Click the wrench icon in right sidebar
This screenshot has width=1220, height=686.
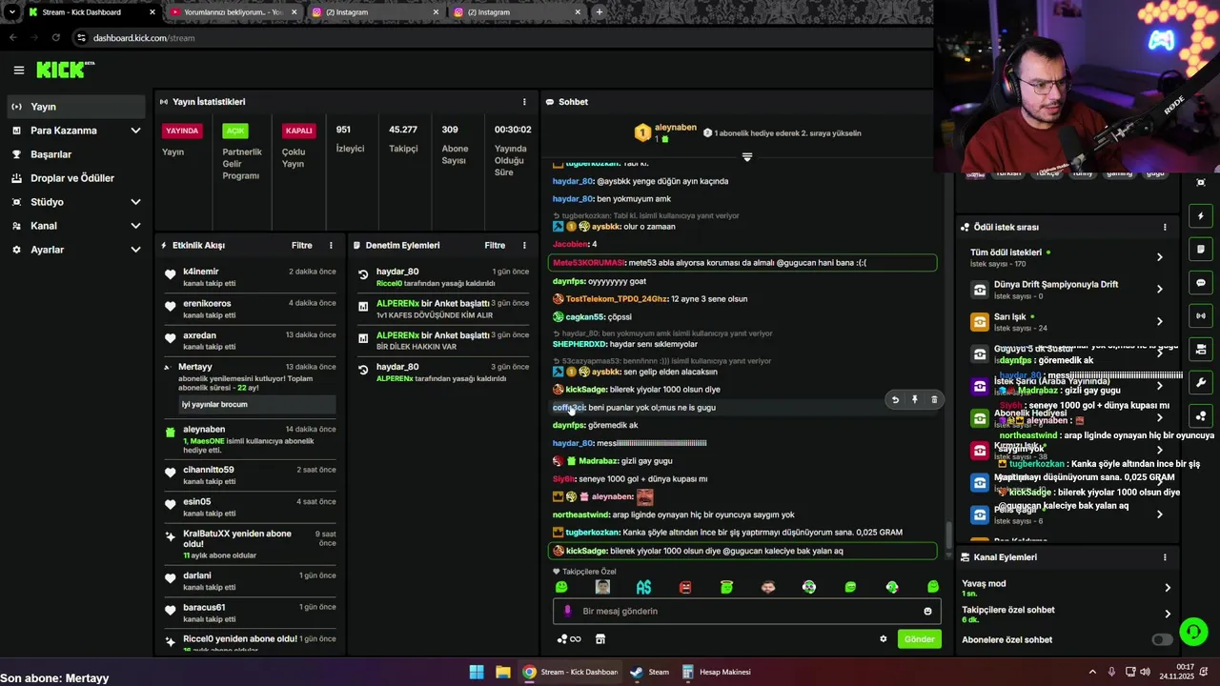[x=1201, y=382]
